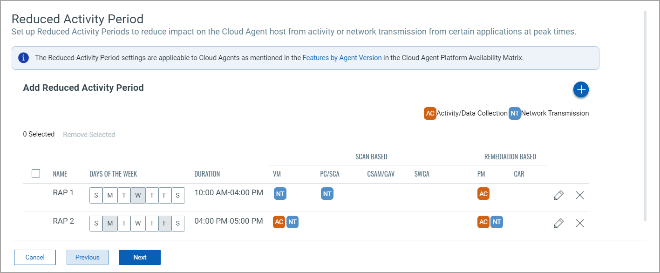Open the Features by Agent Version link
The width and height of the screenshot is (660, 273).
click(x=342, y=58)
